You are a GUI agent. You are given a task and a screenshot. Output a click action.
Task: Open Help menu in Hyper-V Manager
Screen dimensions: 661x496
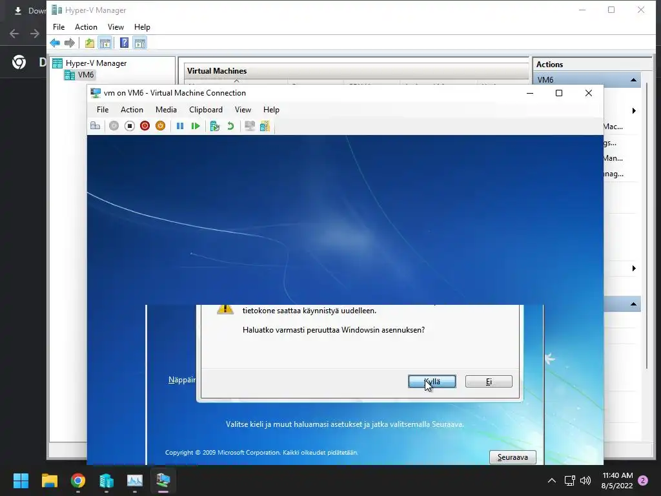coord(142,27)
